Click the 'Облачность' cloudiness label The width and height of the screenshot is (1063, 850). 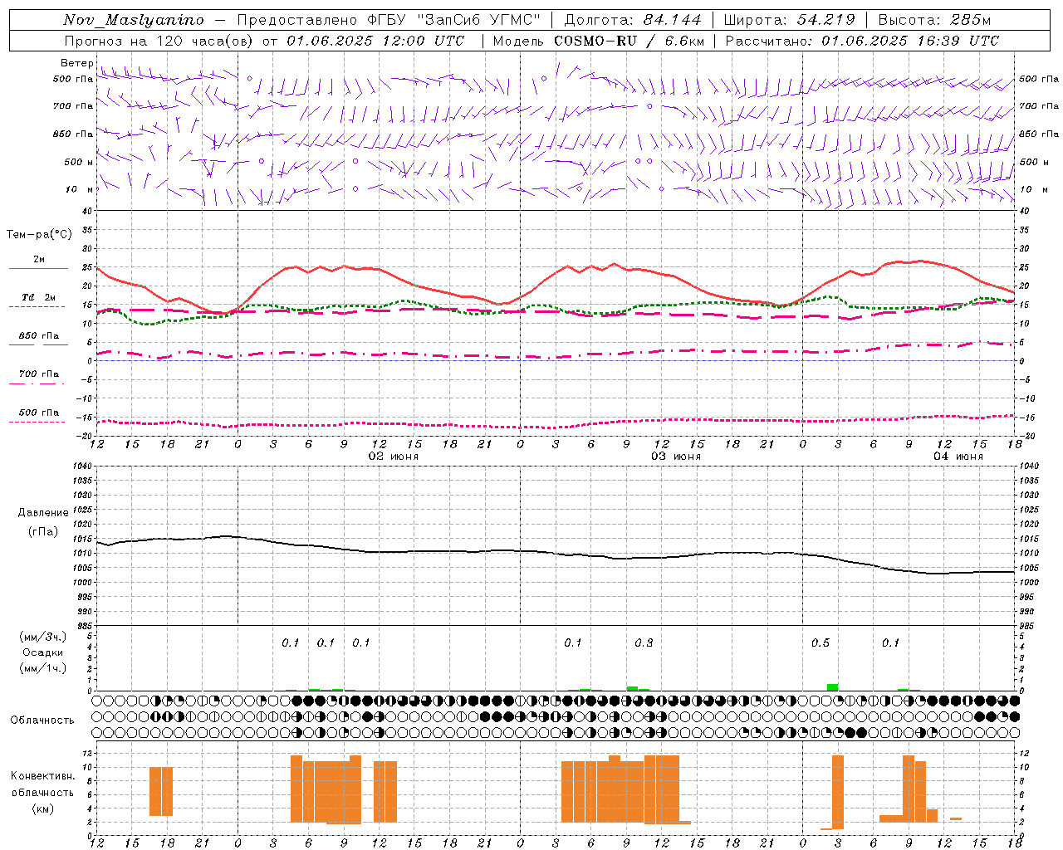pos(42,720)
